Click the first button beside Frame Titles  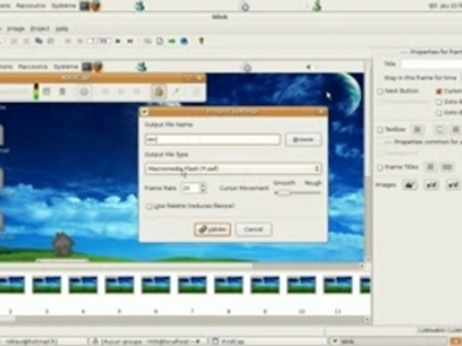pyautogui.click(x=430, y=167)
